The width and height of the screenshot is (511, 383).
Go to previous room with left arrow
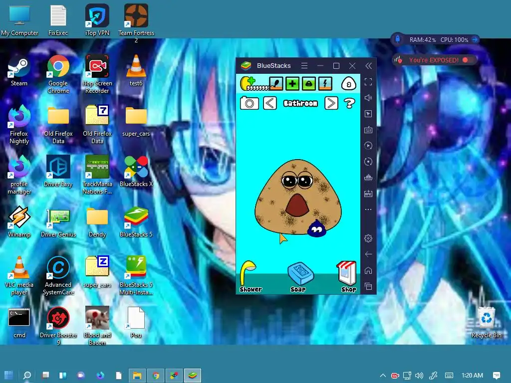coord(270,103)
